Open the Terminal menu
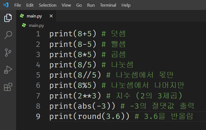The image size is (206, 130). click(108, 5)
